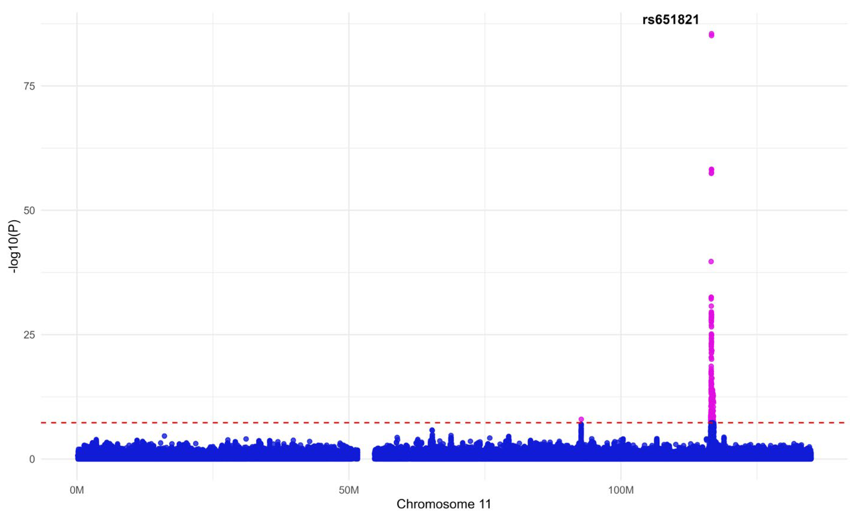Image resolution: width=860 pixels, height=519 pixels.
Task: Click the Chromosome 11 axis title
Action: 444,504
